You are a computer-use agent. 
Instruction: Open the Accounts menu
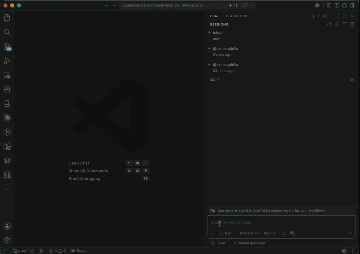(7, 226)
